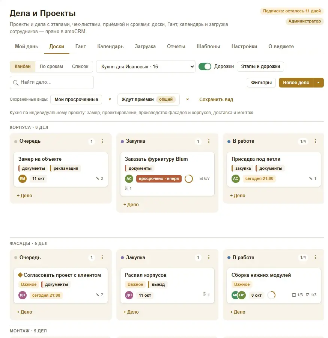Open the Закупка column menu in Корпуса lane
Screen dimensions: 328x338
coord(209,141)
